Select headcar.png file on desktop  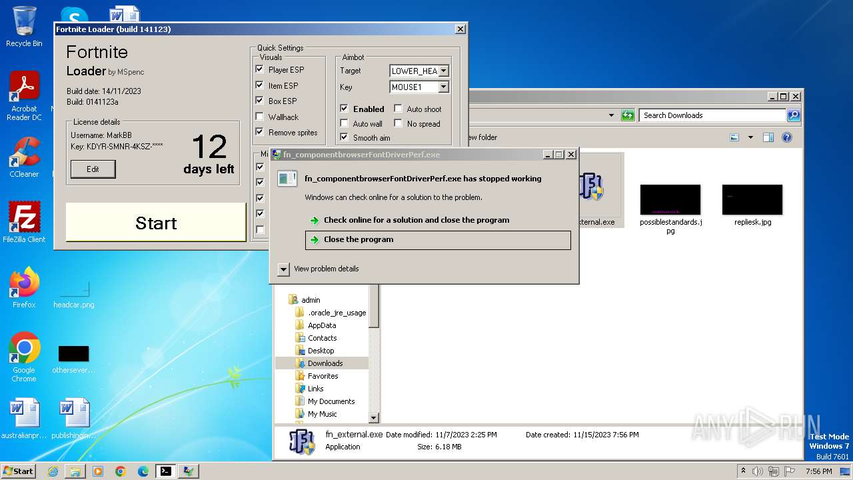74,294
